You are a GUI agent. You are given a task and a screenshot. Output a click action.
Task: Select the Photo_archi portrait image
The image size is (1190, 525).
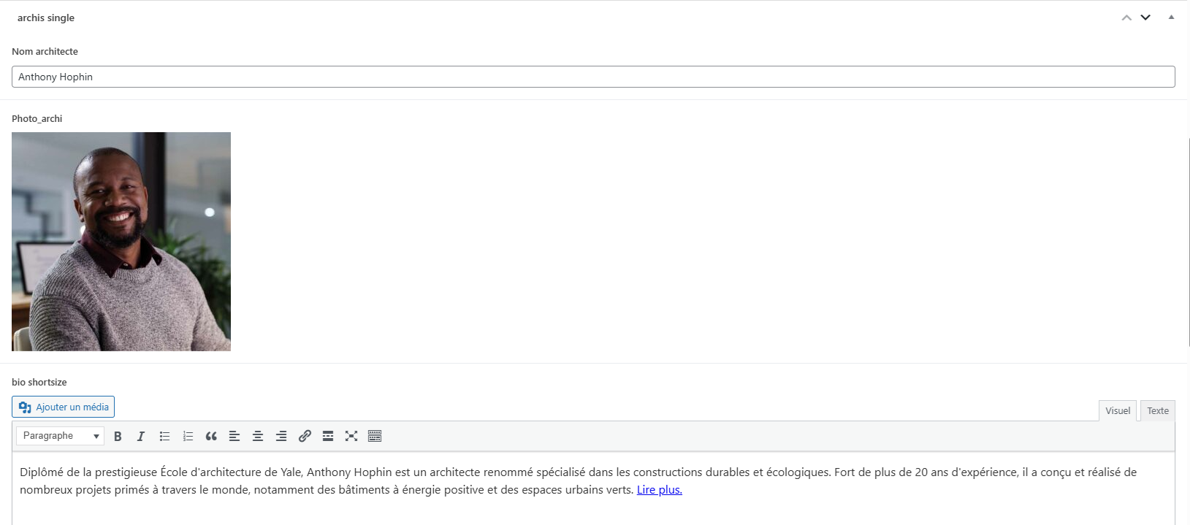pos(121,242)
